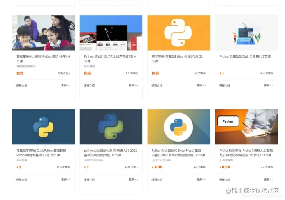Image resolution: width=285 pixels, height=200 pixels.
Task: Click 更多>> on the 零基础Python全栈开发 card
Action: click(201, 85)
